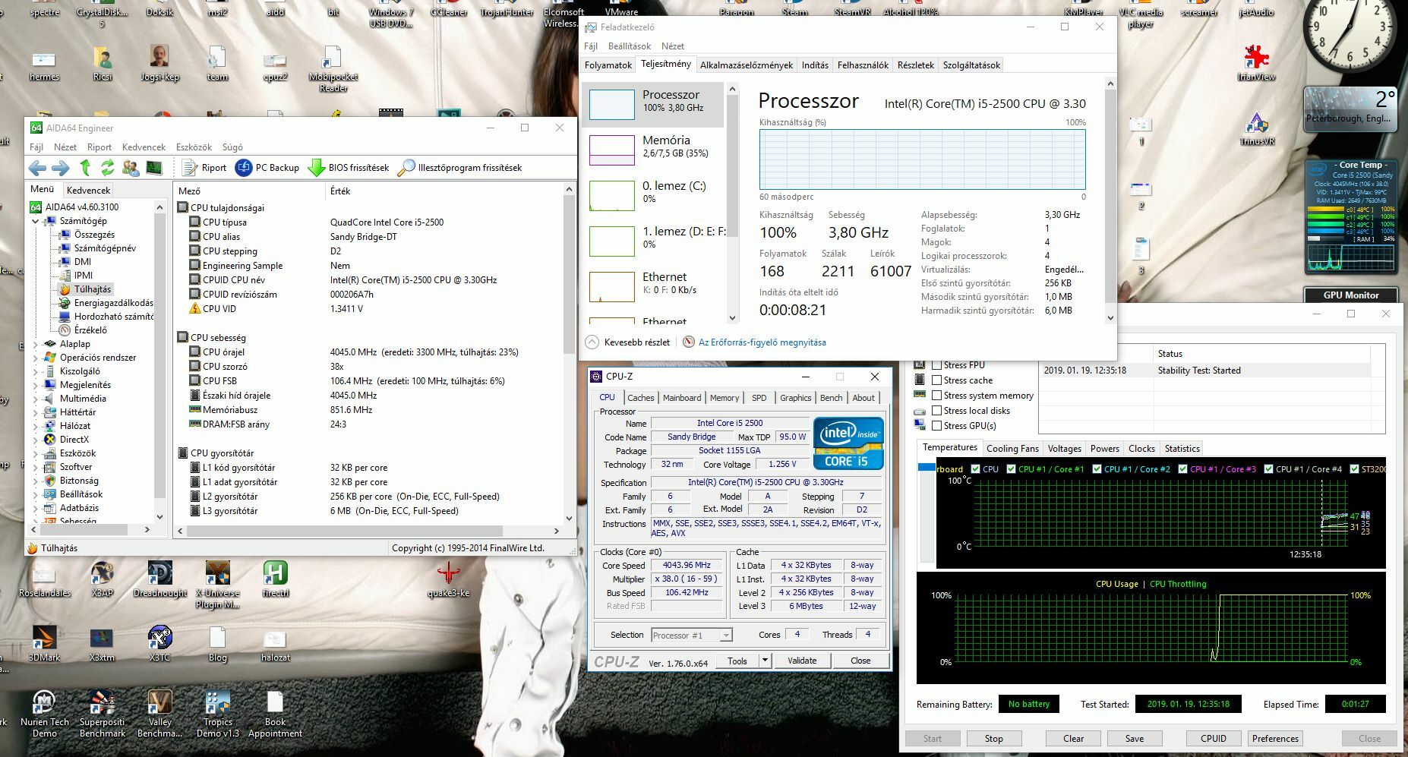
Task: Switch to Kedvencek tab in AIDA64
Action: 88,191
